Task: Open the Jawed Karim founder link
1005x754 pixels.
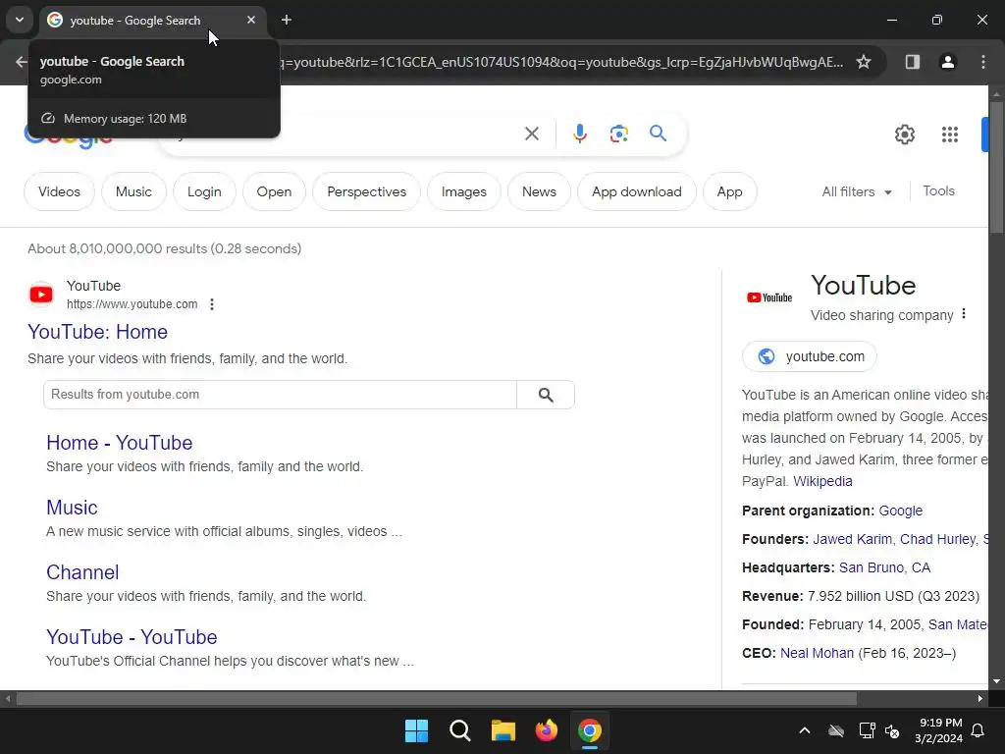Action: pyautogui.click(x=852, y=539)
